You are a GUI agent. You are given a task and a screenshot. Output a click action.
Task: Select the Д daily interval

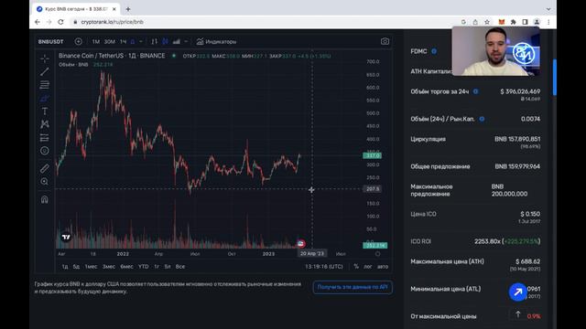point(133,41)
